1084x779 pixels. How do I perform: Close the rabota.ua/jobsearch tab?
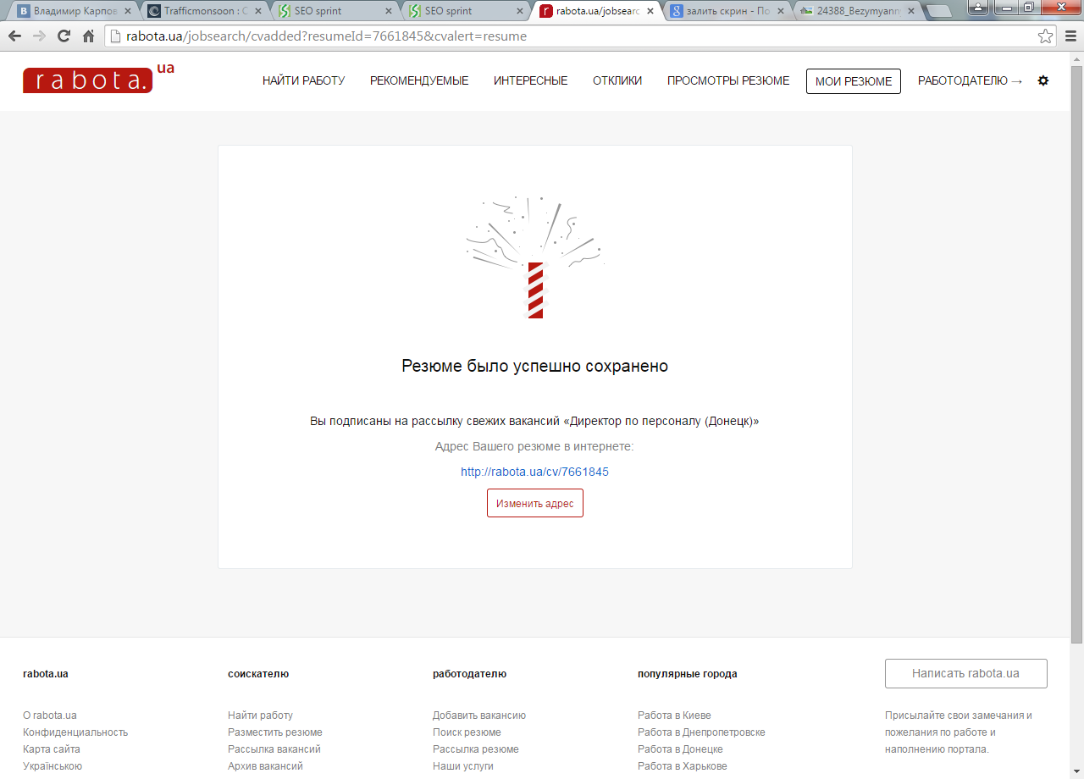click(x=650, y=12)
